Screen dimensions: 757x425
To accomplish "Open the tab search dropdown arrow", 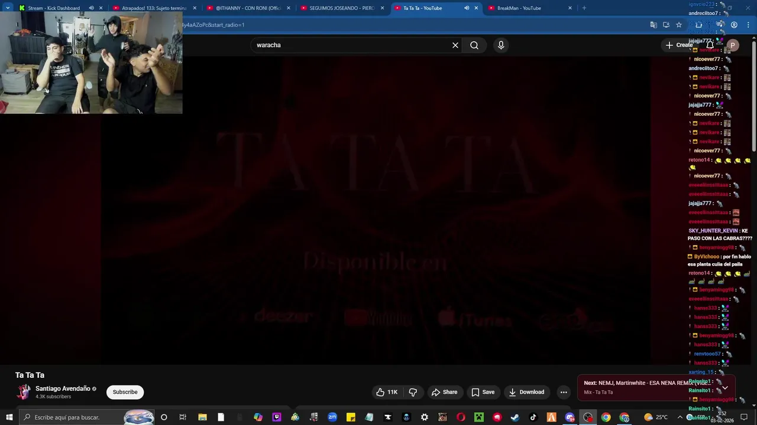I will pos(8,8).
